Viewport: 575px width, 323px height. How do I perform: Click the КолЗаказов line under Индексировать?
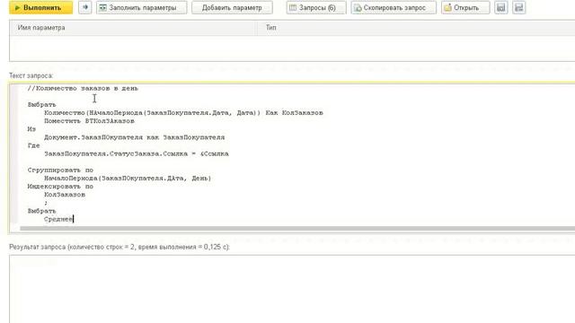click(x=65, y=195)
